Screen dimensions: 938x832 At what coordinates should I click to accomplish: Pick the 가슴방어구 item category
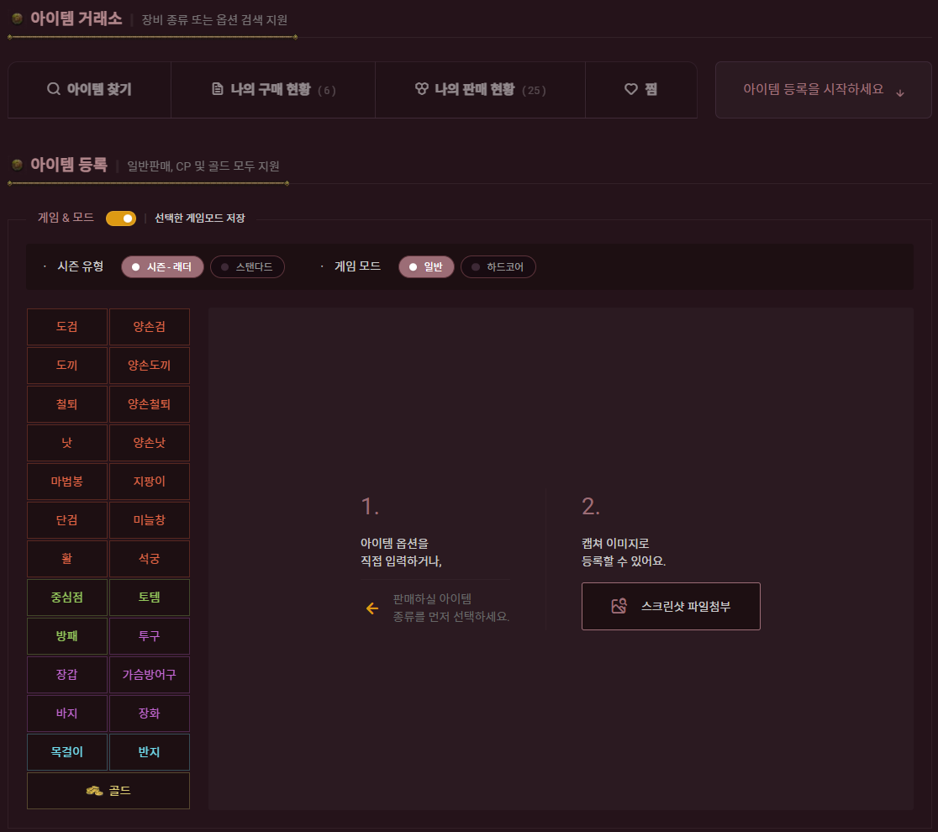pos(150,675)
